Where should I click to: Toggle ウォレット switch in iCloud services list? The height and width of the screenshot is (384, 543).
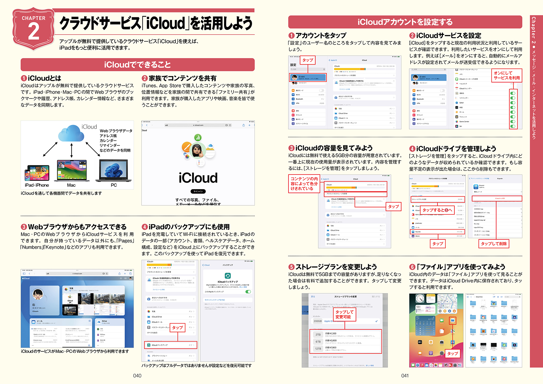tap(513, 117)
